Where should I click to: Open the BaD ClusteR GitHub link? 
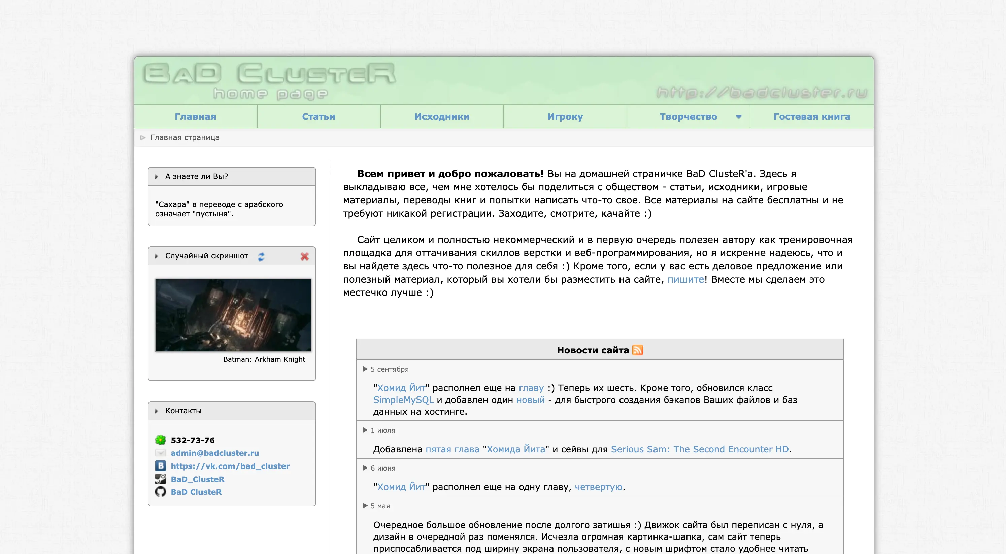[x=196, y=492]
